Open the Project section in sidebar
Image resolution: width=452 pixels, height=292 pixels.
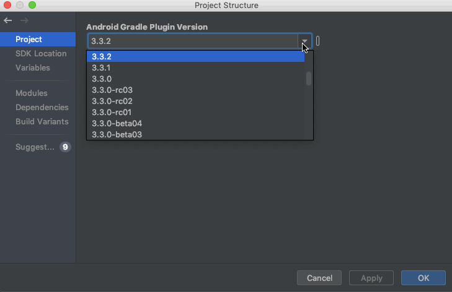pyautogui.click(x=38, y=40)
